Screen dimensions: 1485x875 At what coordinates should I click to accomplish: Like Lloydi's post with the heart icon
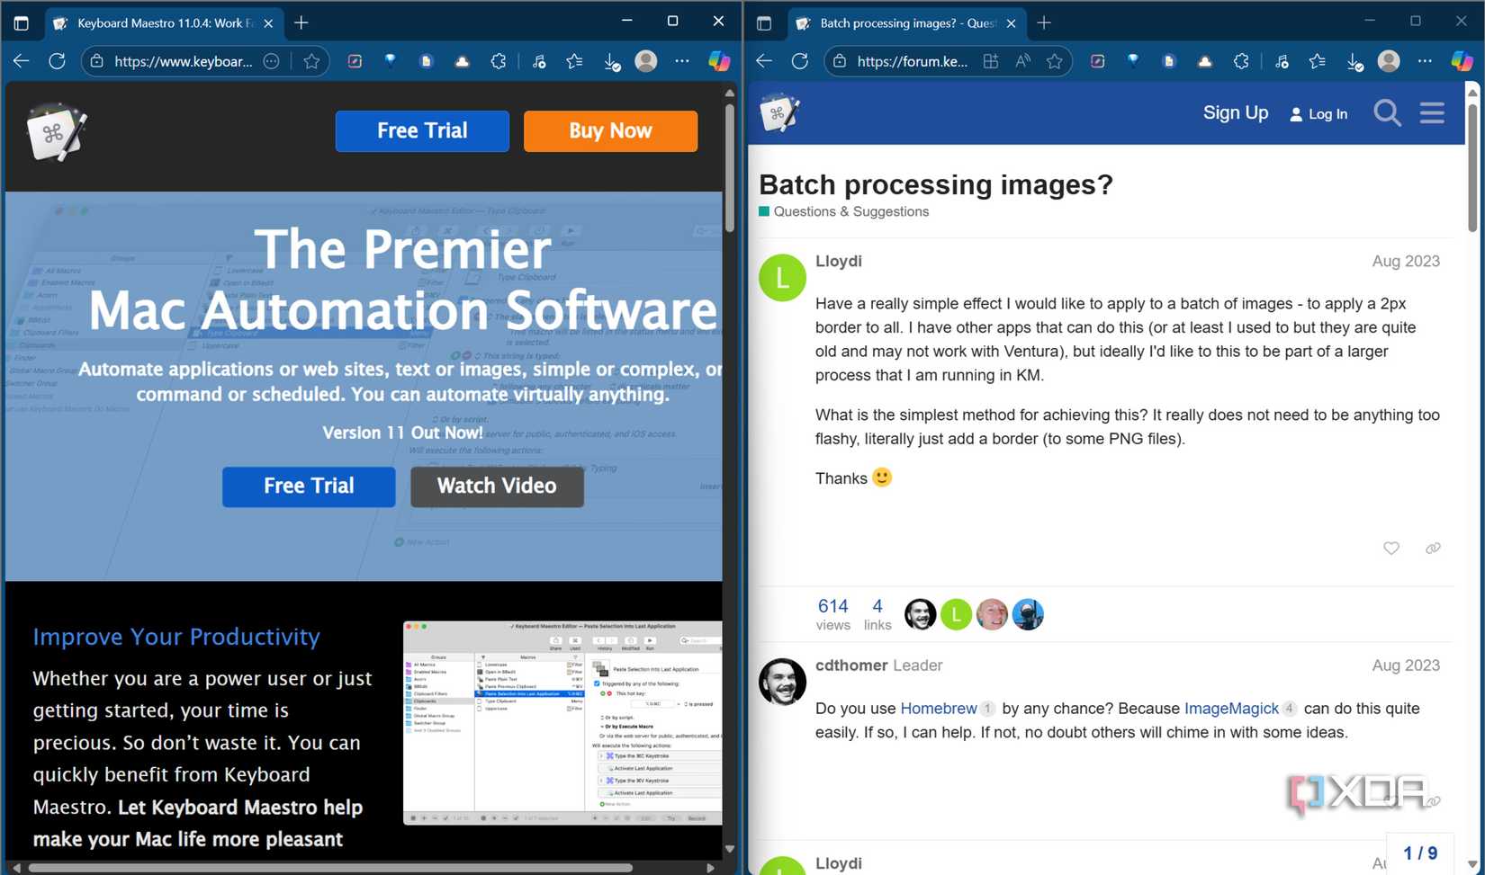1391,548
